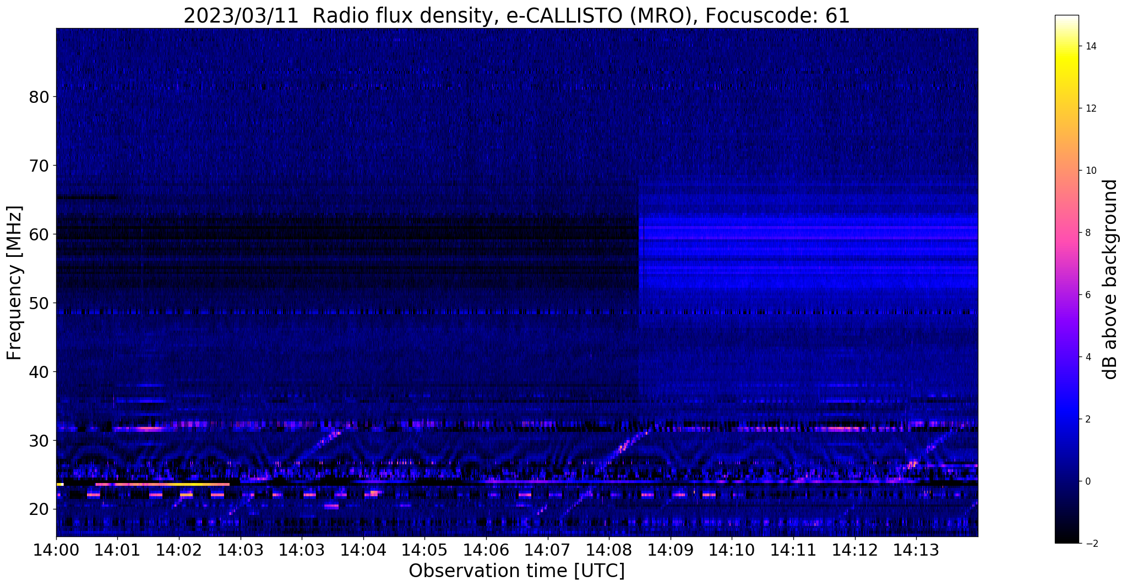The width and height of the screenshot is (1127, 587).
Task: Click the 'Frequency [MHz]' y-axis label
Action: click(x=14, y=283)
